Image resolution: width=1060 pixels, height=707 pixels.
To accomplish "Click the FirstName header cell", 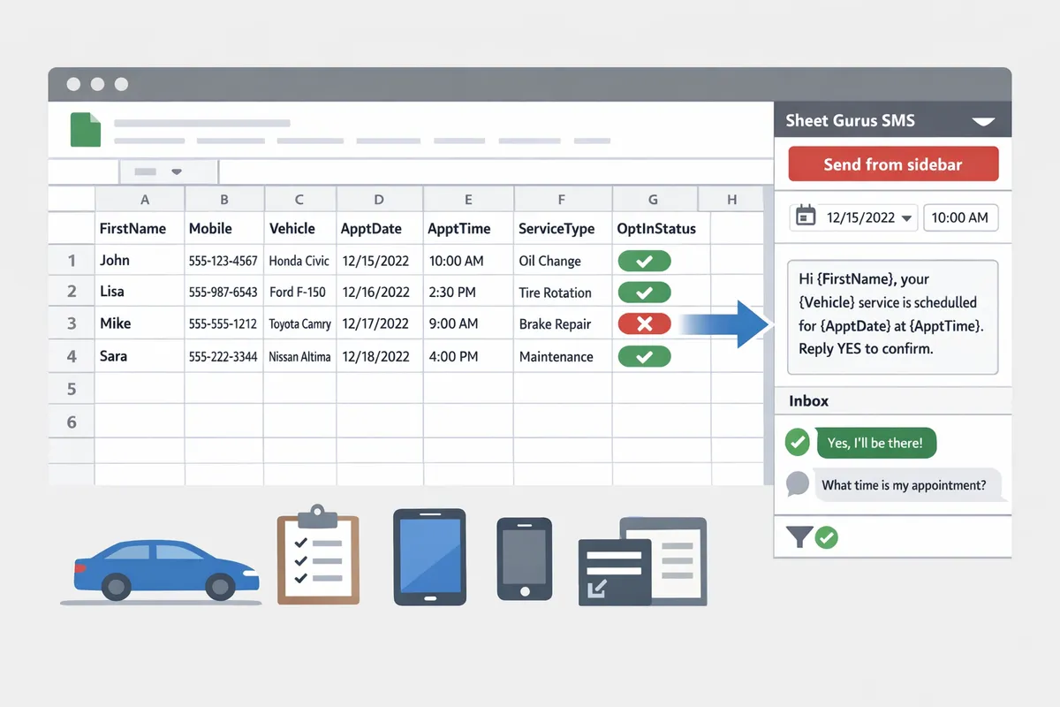I will 140,228.
